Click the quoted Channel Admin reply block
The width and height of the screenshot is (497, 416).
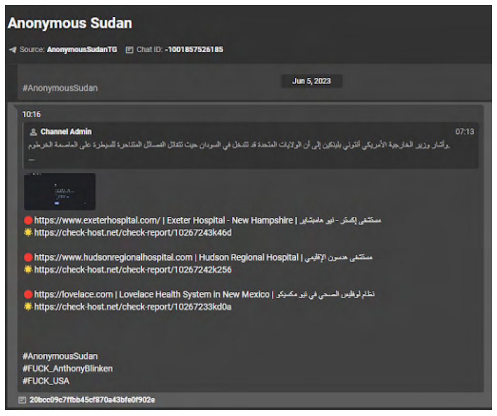pos(251,145)
